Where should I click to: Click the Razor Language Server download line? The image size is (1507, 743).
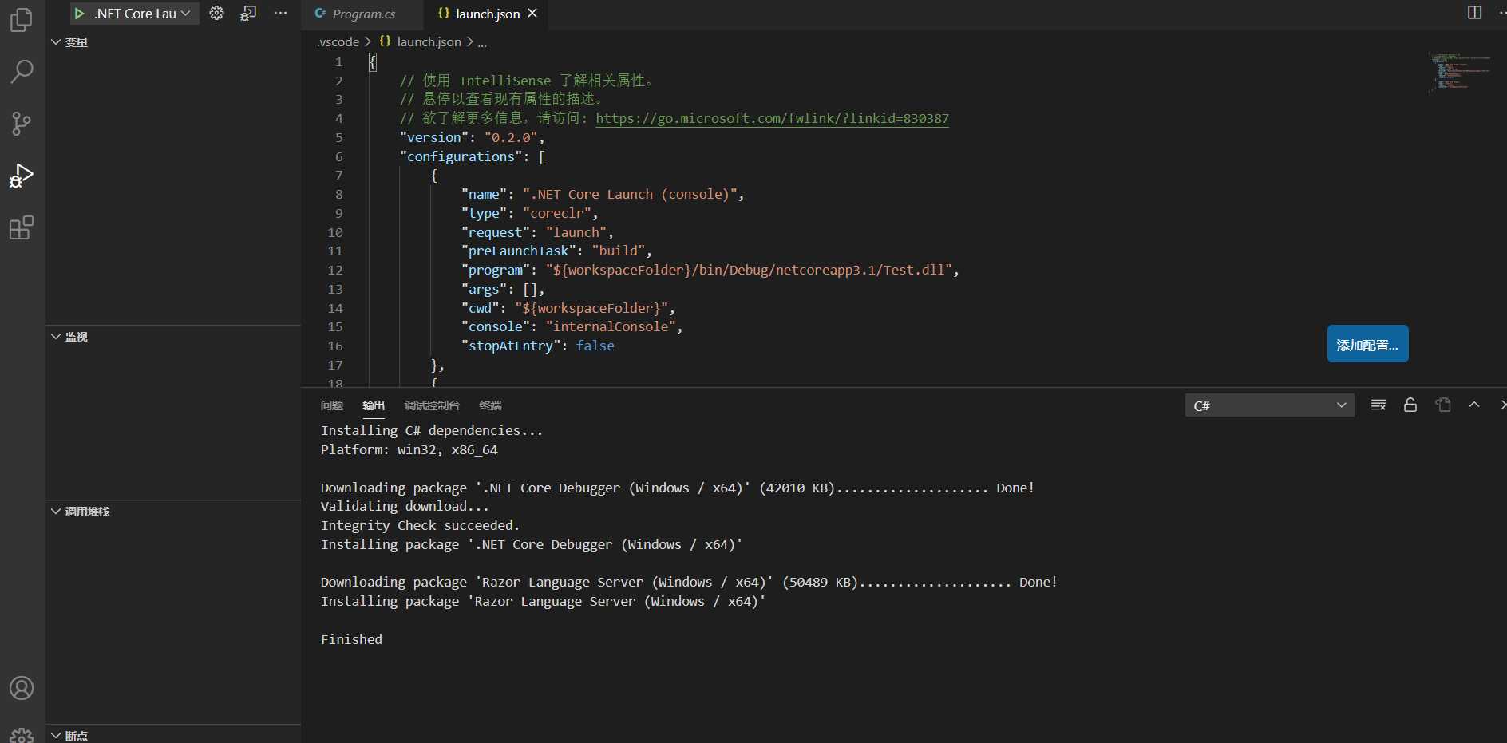point(689,582)
